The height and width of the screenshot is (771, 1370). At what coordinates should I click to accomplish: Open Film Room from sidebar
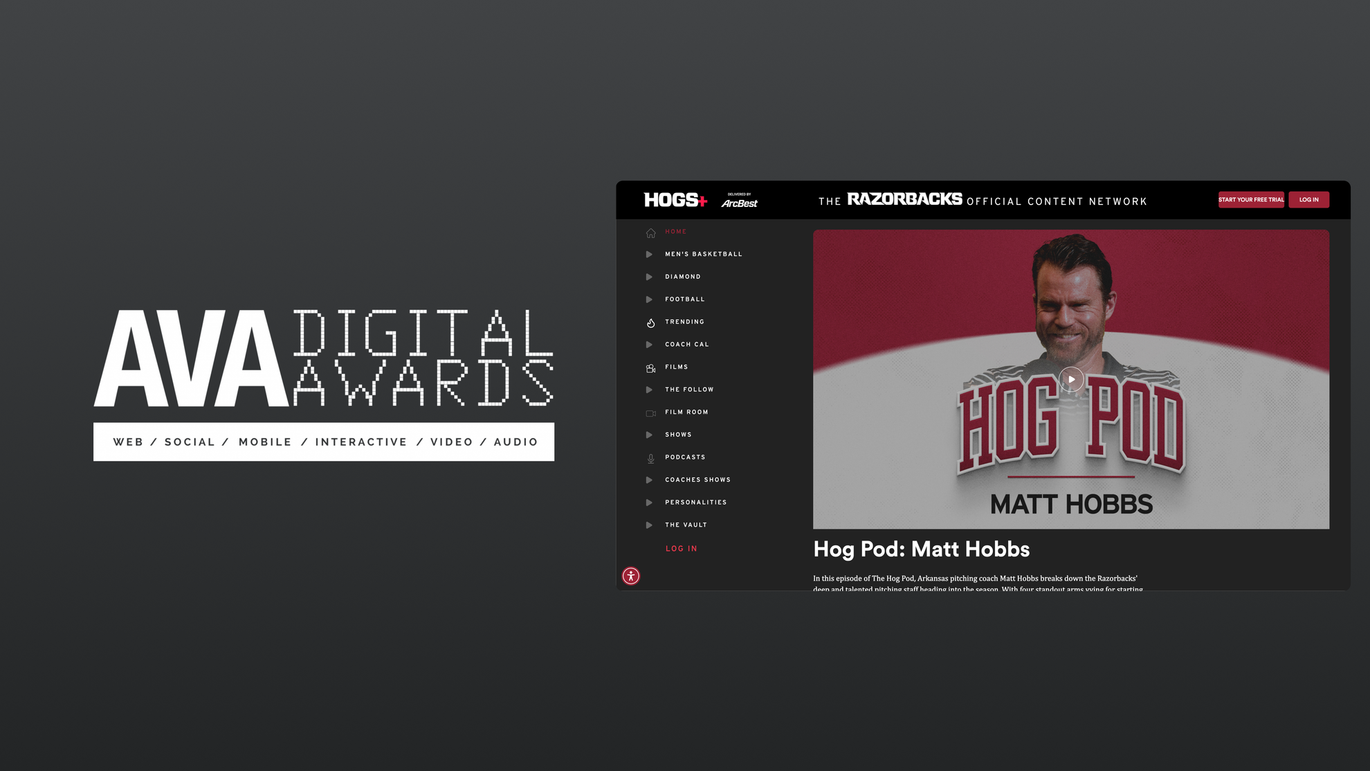(x=686, y=412)
